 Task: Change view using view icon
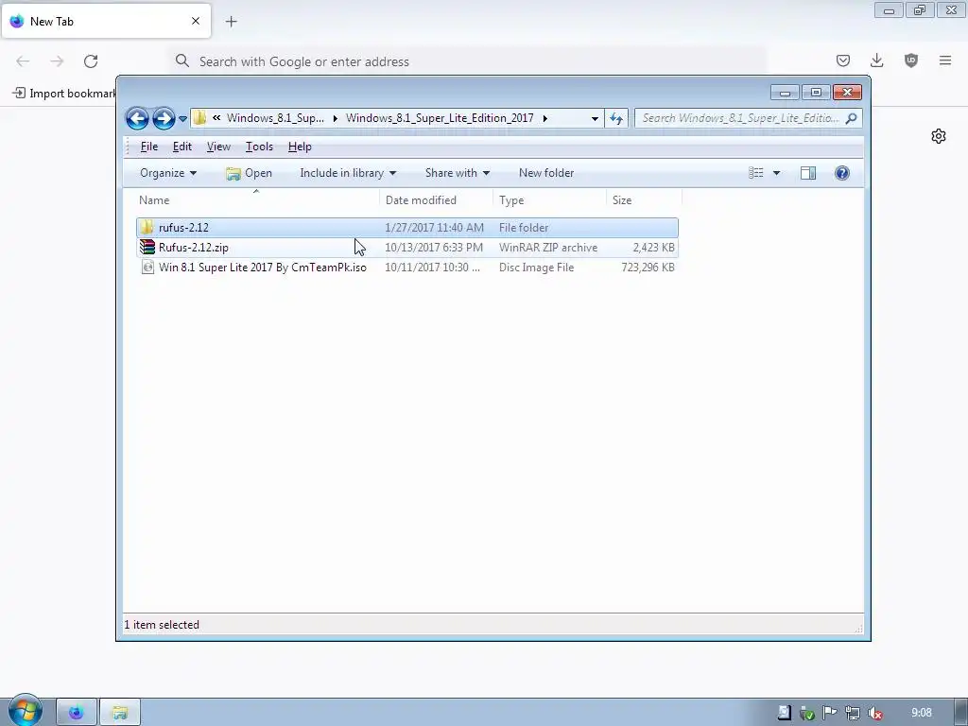coord(755,173)
